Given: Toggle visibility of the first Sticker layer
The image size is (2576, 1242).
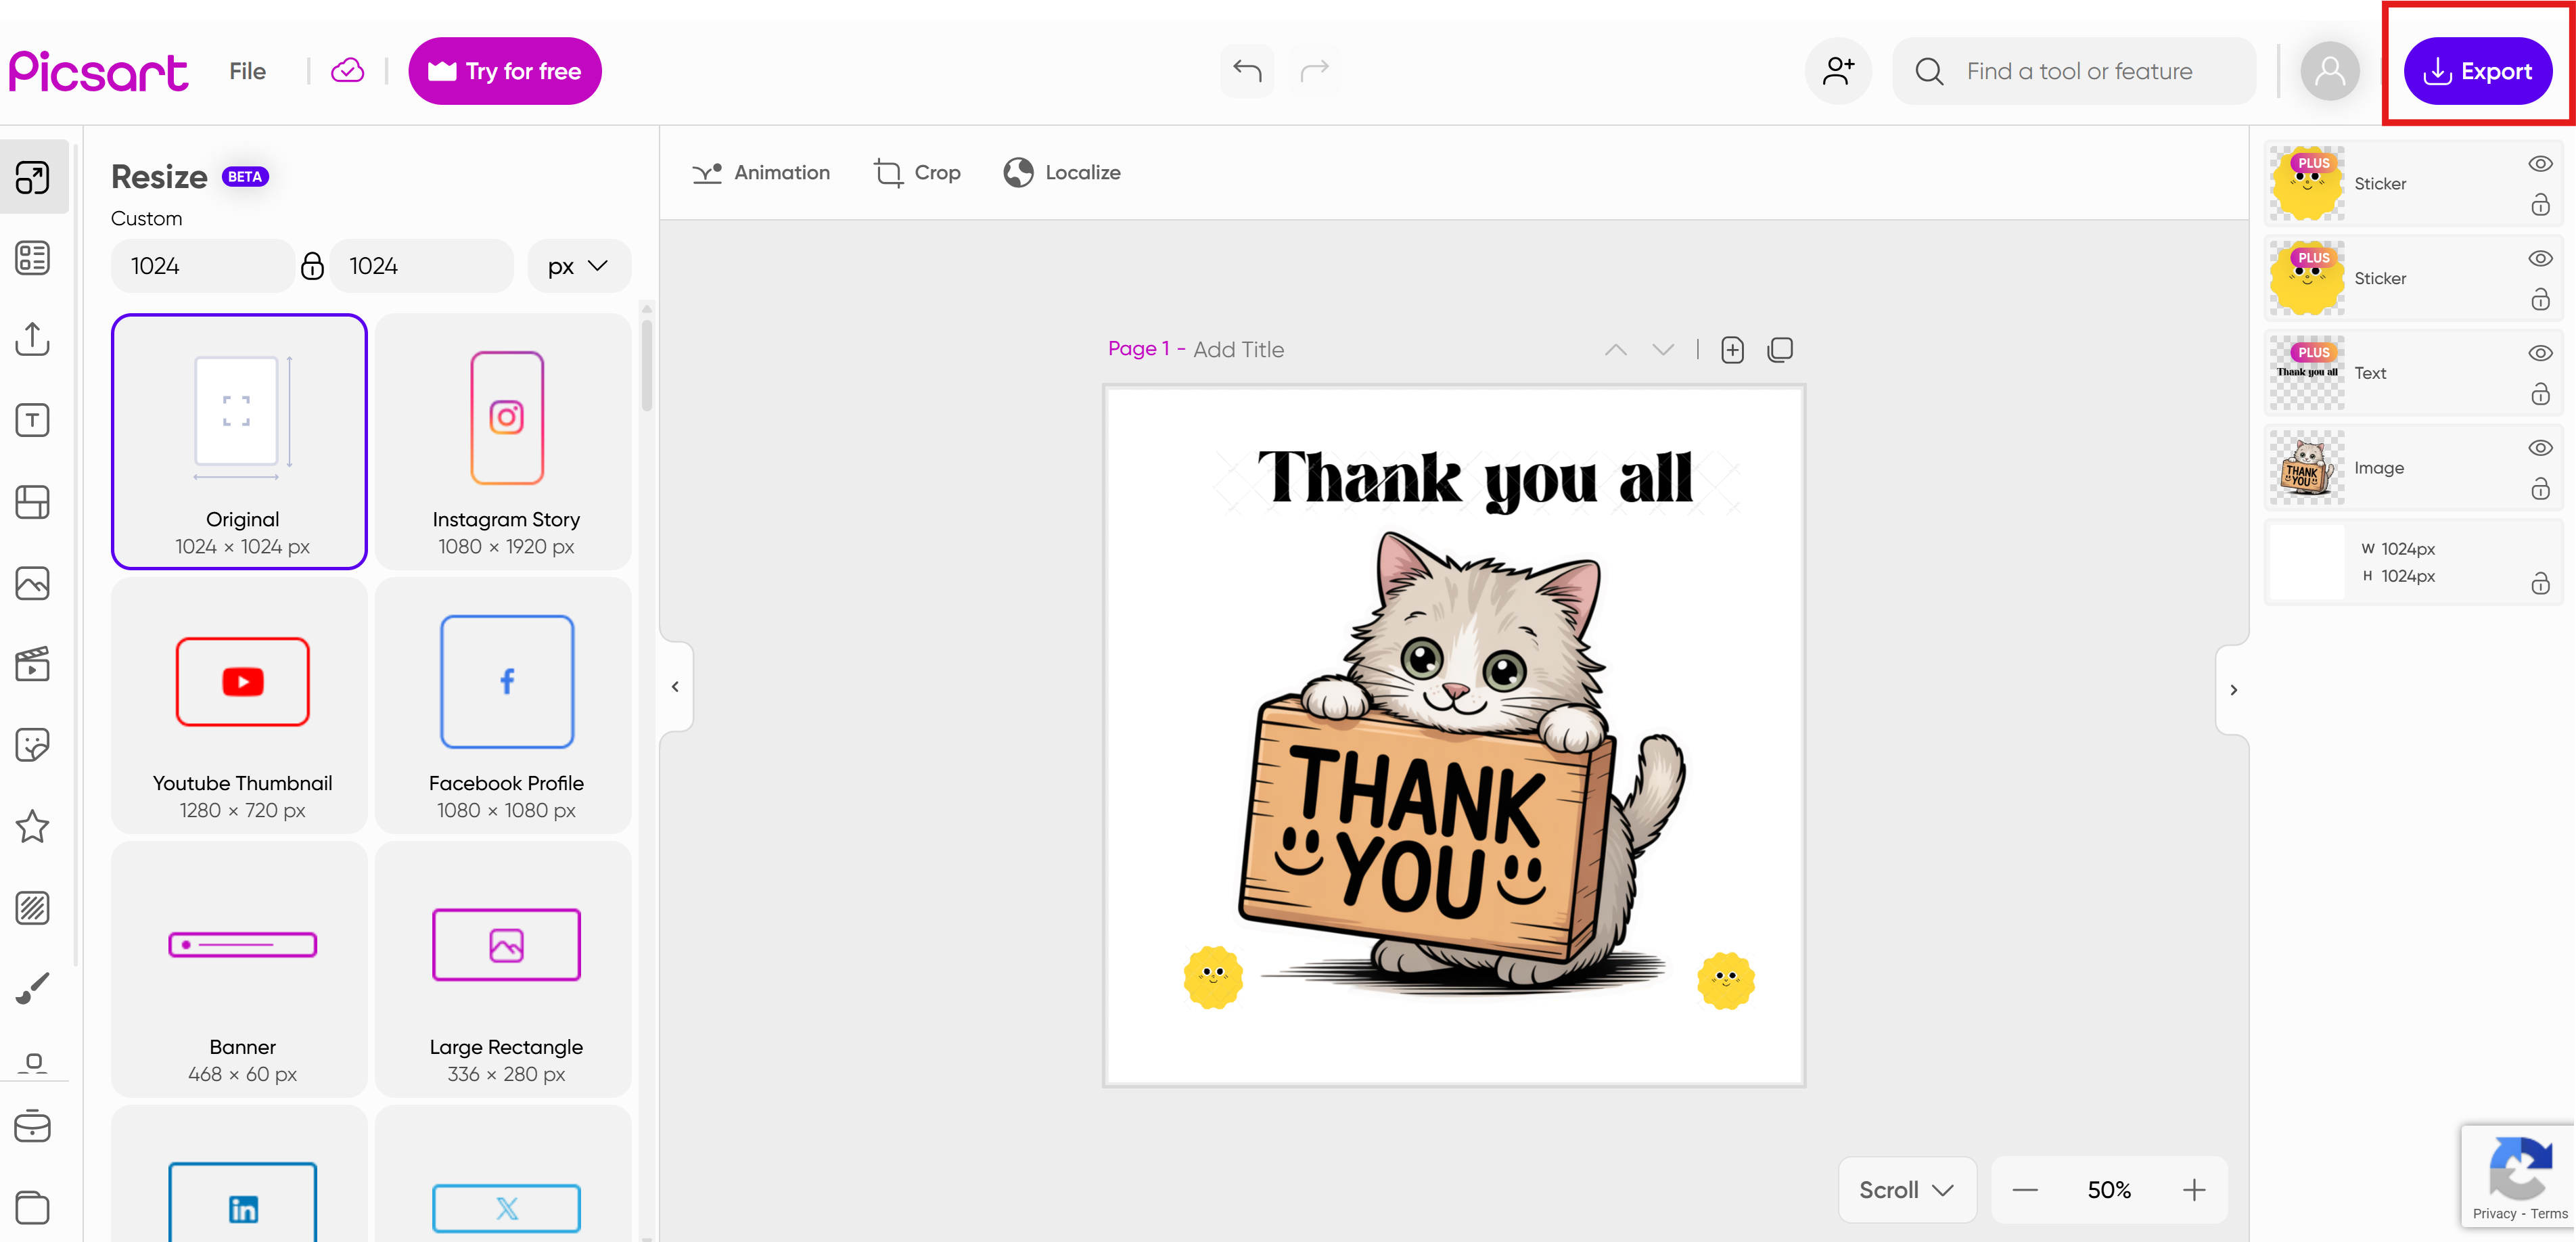Looking at the screenshot, I should [2541, 163].
